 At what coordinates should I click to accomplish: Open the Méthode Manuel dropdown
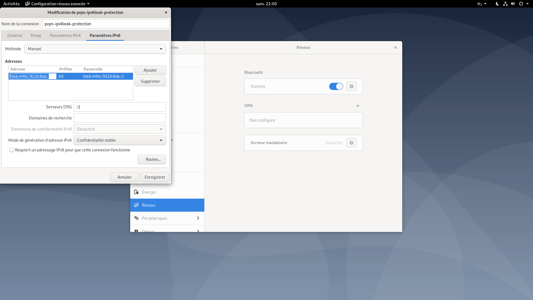(x=95, y=49)
